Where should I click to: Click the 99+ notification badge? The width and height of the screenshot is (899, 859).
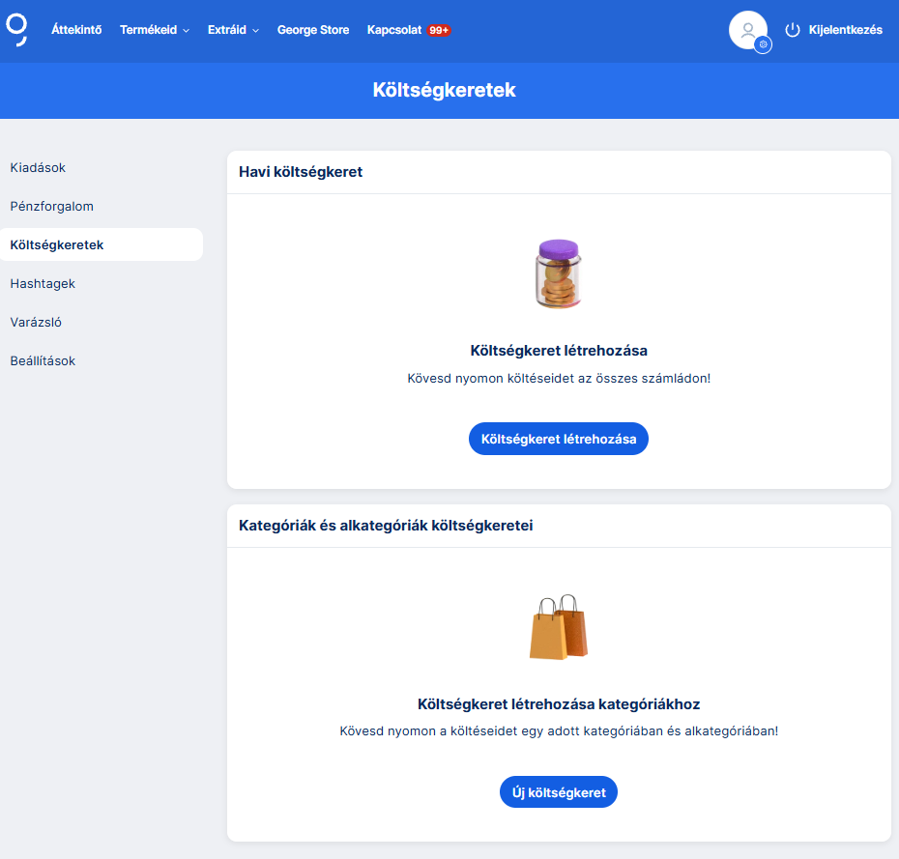coord(439,30)
